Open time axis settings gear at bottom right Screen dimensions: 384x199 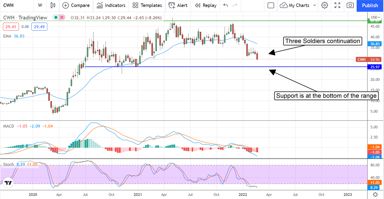click(375, 195)
